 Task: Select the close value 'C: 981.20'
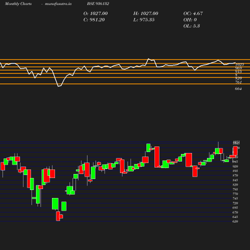point(94,20)
